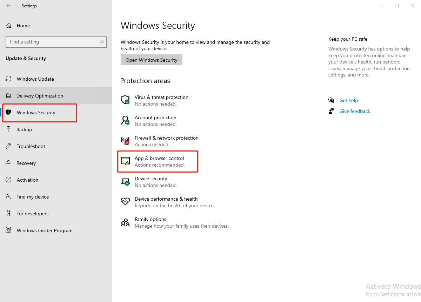Open the Recovery settings page
This screenshot has height=302, width=421.
click(26, 163)
